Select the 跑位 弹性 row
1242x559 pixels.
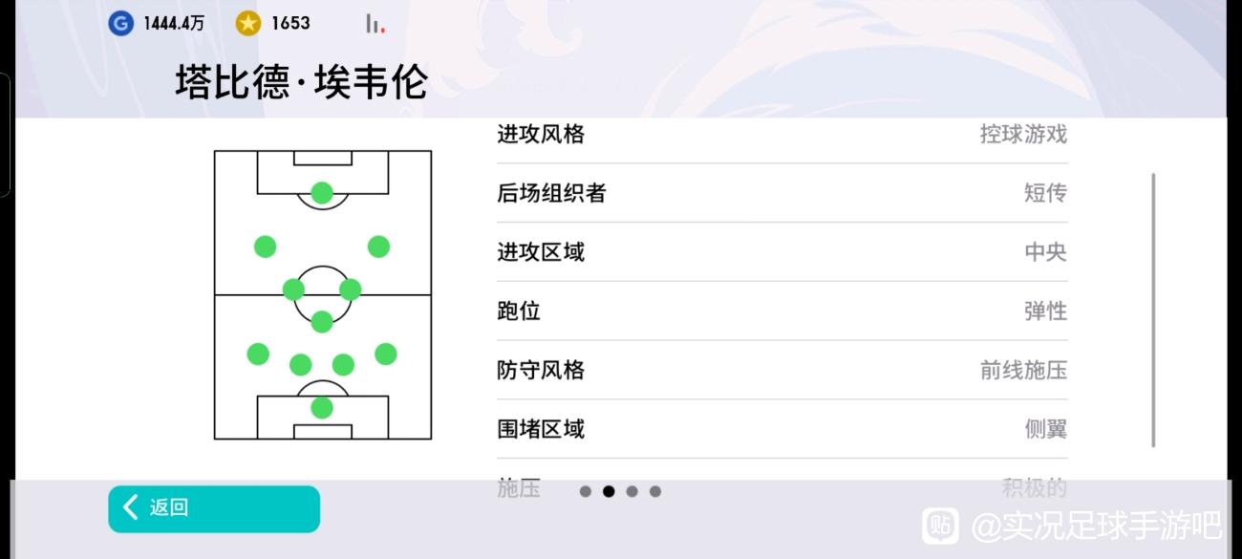[x=782, y=311]
